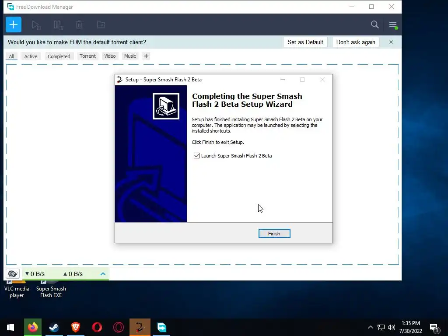
Task: Open Firefox from the taskbar
Action: pos(32,327)
